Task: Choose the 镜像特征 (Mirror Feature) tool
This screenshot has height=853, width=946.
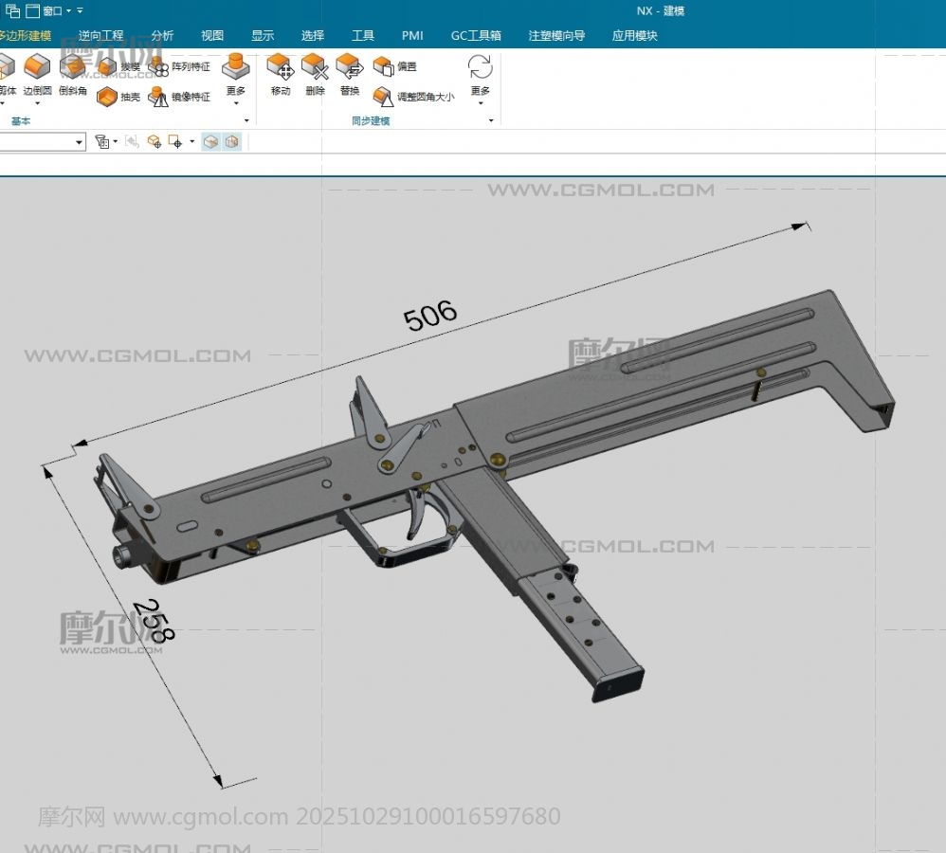Action: point(180,97)
